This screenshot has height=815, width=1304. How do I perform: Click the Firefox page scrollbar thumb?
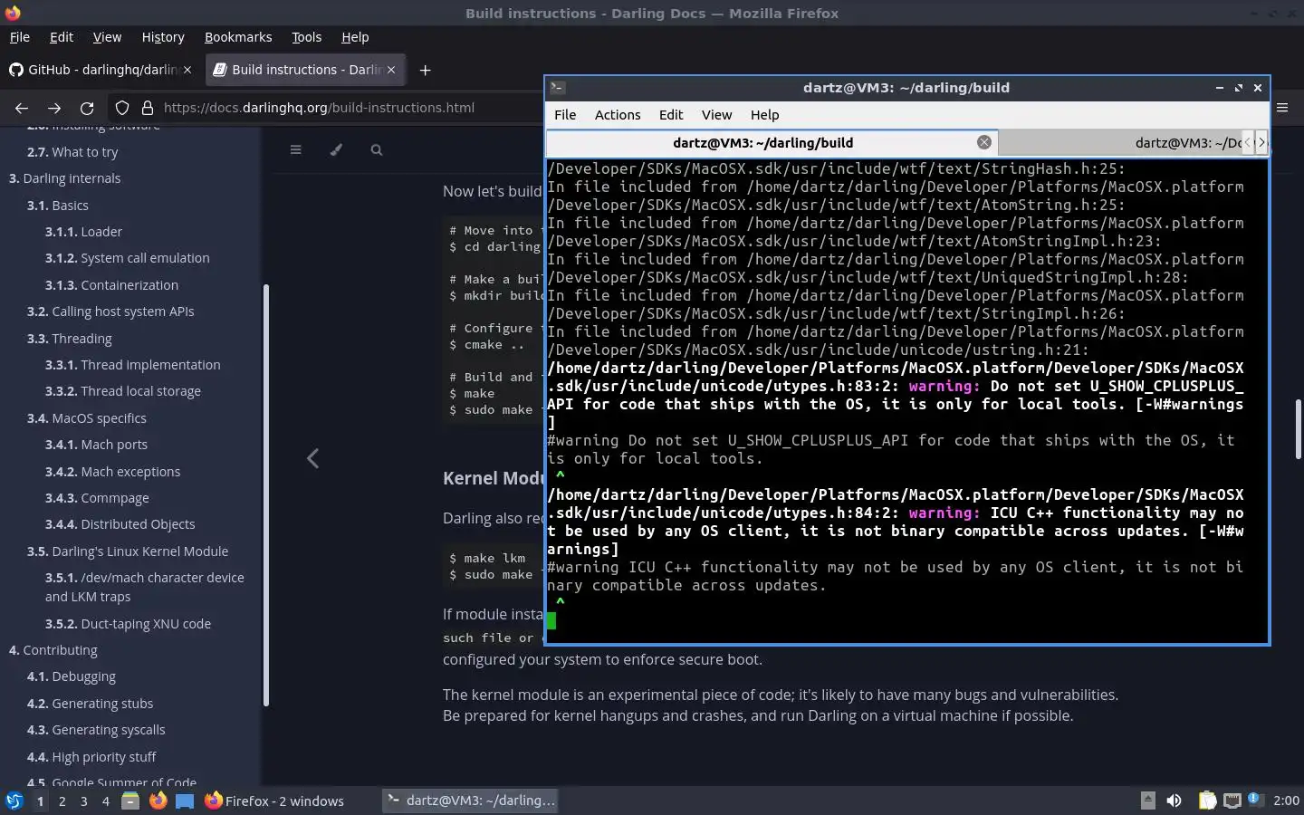[1299, 428]
